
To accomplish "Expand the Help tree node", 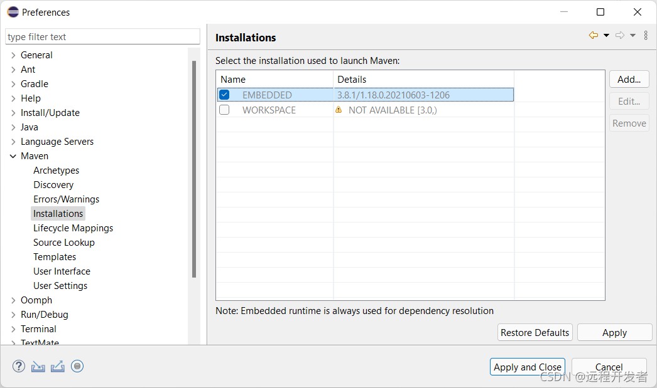I will coord(13,98).
